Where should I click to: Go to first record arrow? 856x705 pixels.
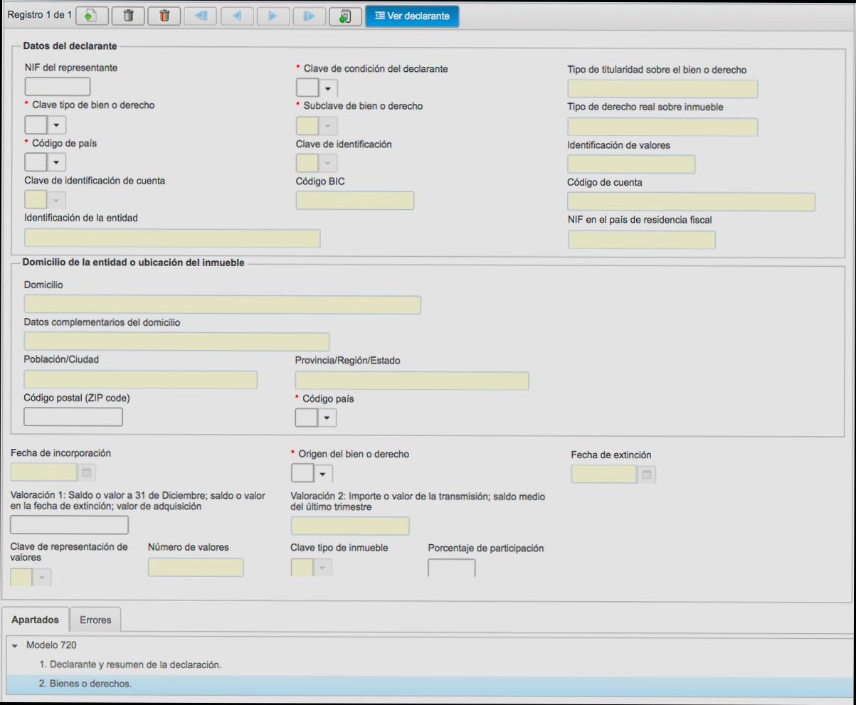coord(201,16)
